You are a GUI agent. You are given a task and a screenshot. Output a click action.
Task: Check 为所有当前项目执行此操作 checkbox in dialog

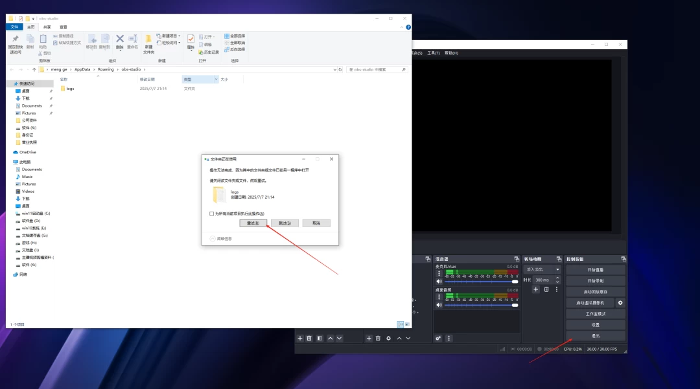pyautogui.click(x=211, y=214)
